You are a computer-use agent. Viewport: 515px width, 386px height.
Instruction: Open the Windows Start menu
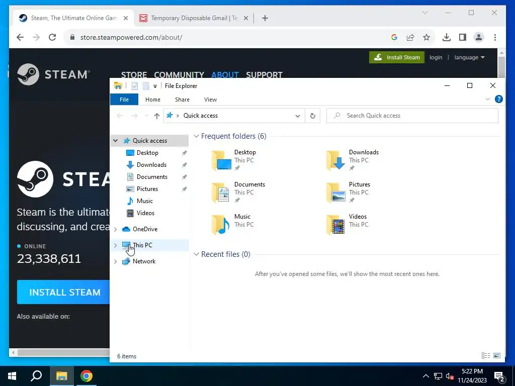click(x=12, y=376)
